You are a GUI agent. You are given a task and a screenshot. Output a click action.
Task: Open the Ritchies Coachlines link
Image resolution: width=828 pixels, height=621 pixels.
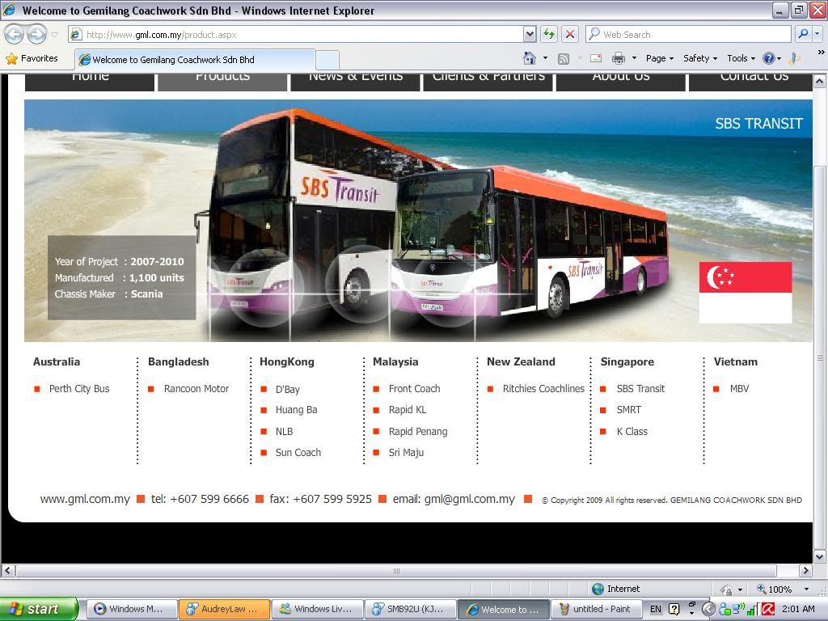coord(543,389)
